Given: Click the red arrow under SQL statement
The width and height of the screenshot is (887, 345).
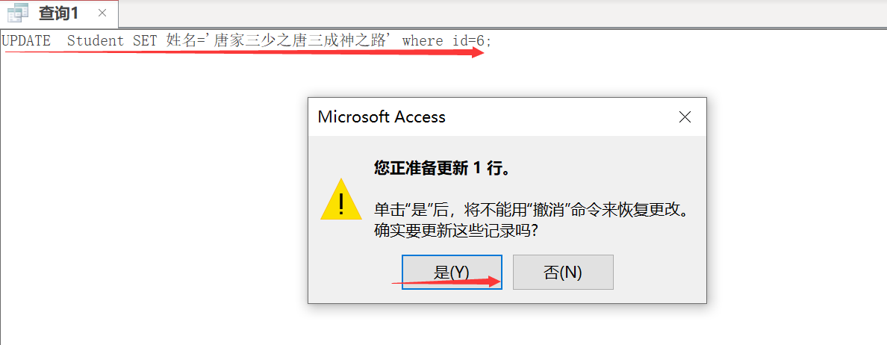Looking at the screenshot, I should (x=244, y=52).
